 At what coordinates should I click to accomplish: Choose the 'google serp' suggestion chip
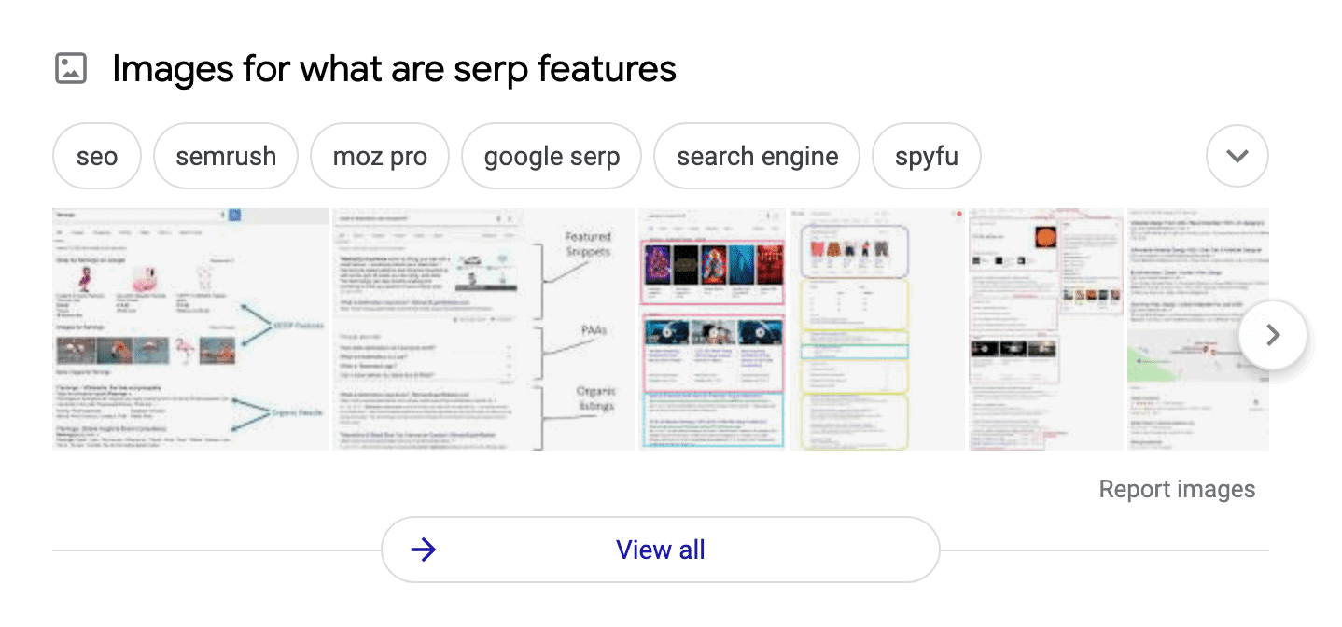pos(551,156)
